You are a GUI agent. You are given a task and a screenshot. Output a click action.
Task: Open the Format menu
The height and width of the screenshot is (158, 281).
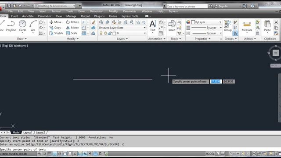point(56,11)
